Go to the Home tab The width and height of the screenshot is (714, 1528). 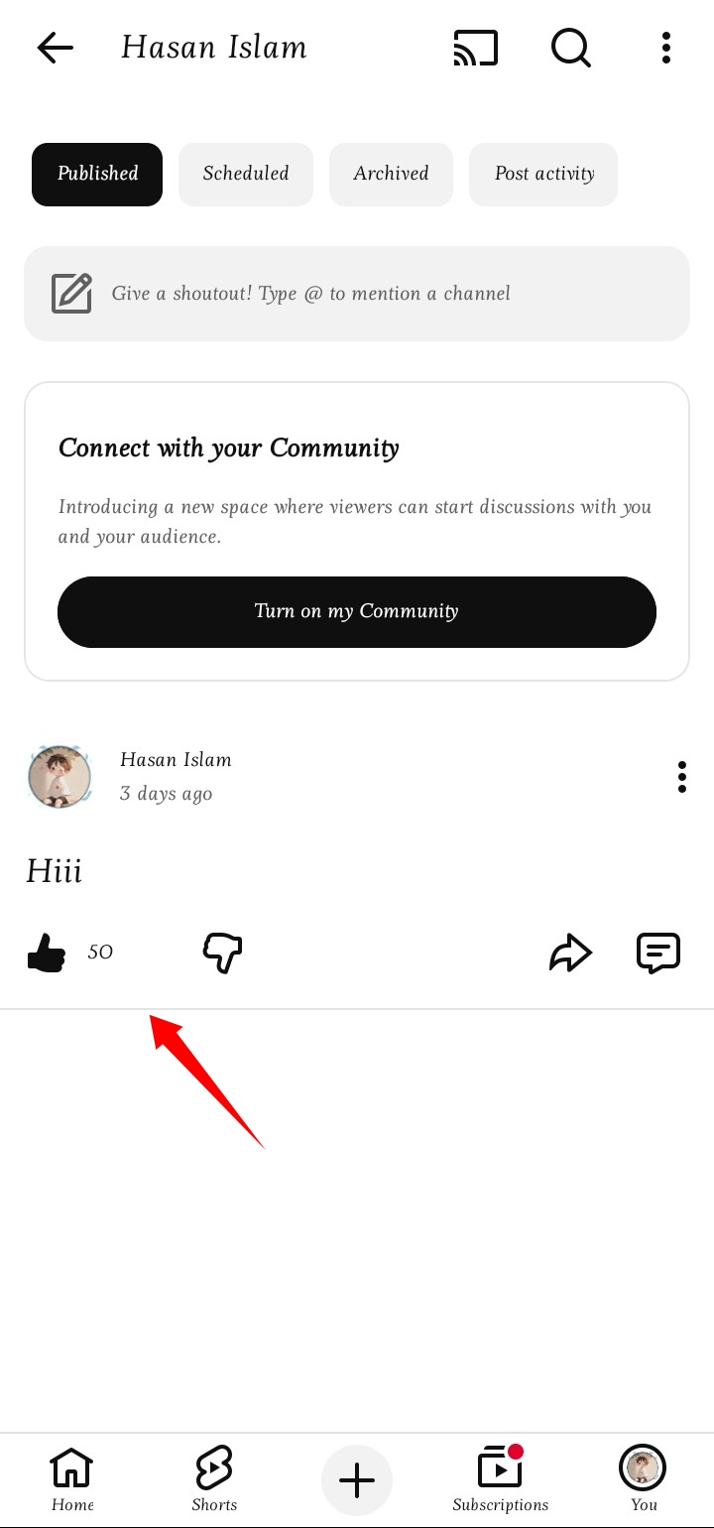(x=72, y=1479)
